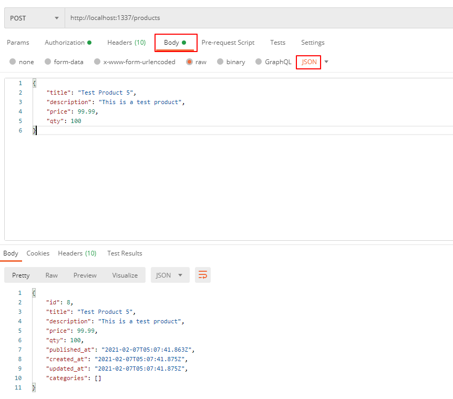Expand the request body JSON format dropdown
453x399 pixels.
point(326,62)
